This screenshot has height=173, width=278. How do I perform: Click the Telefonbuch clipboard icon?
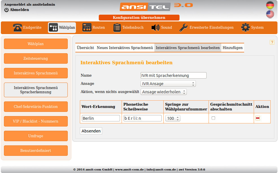[x=117, y=28]
